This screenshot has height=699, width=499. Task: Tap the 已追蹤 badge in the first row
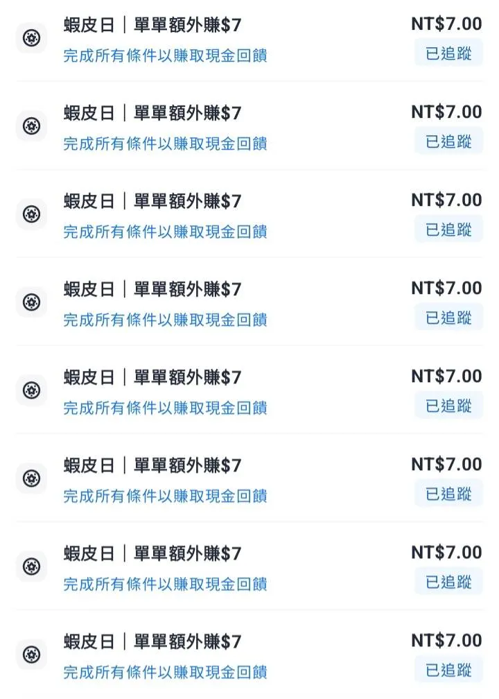pyautogui.click(x=448, y=53)
